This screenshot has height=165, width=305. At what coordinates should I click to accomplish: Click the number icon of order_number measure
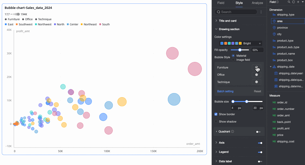(274, 109)
